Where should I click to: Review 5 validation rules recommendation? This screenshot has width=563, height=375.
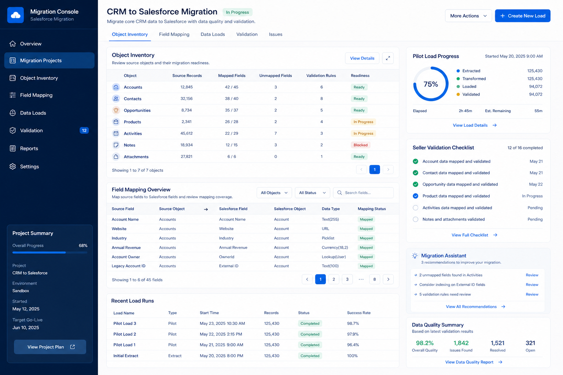(532, 294)
